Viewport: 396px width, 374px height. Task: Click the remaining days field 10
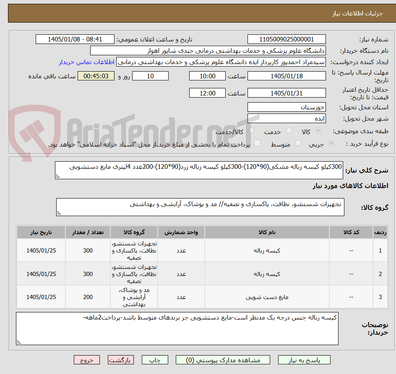pos(150,76)
